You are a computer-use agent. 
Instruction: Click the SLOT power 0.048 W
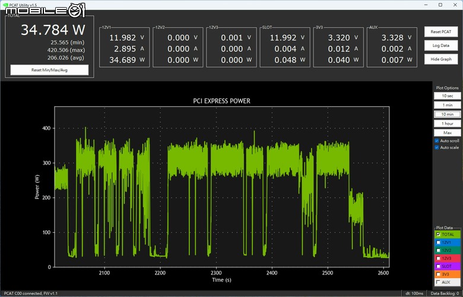290,60
